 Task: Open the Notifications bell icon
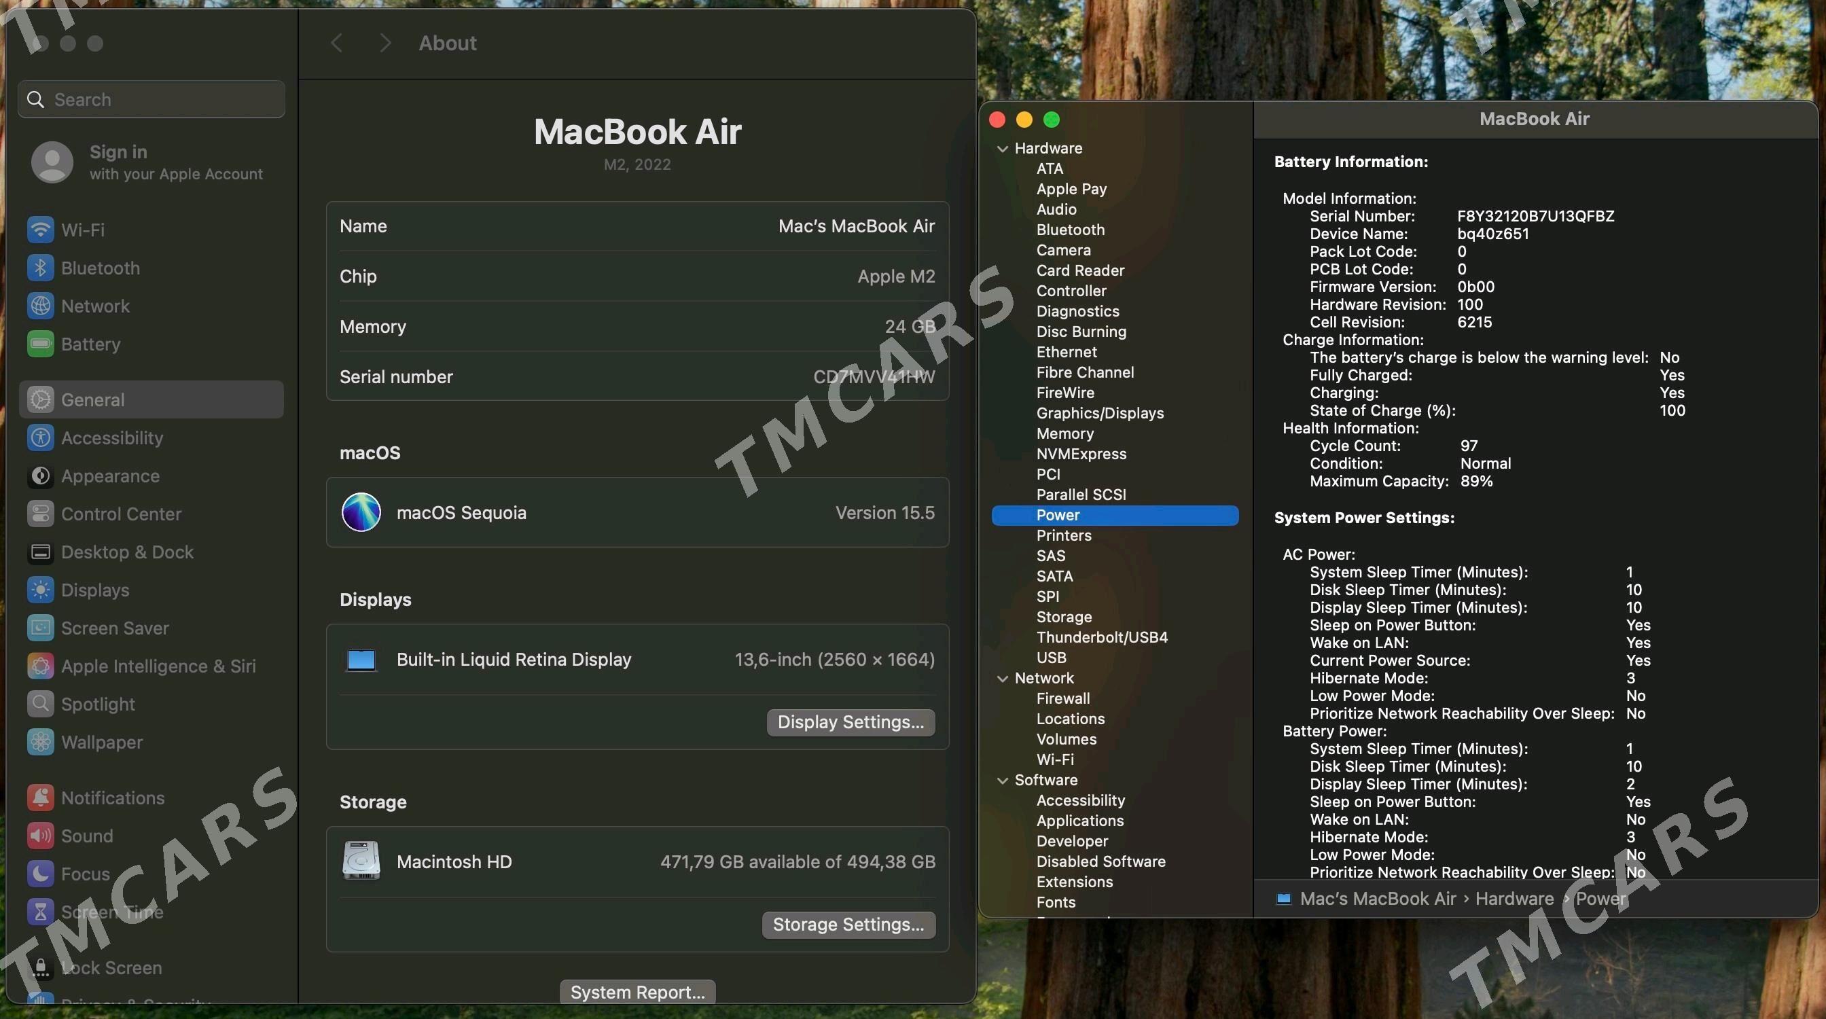[x=40, y=798]
